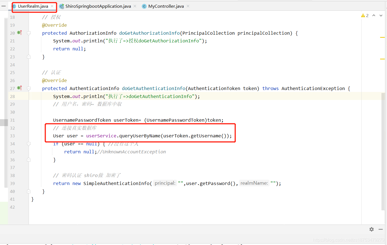The image size is (387, 245).
Task: Click the class icon on MyController.java tab
Action: 144,6
